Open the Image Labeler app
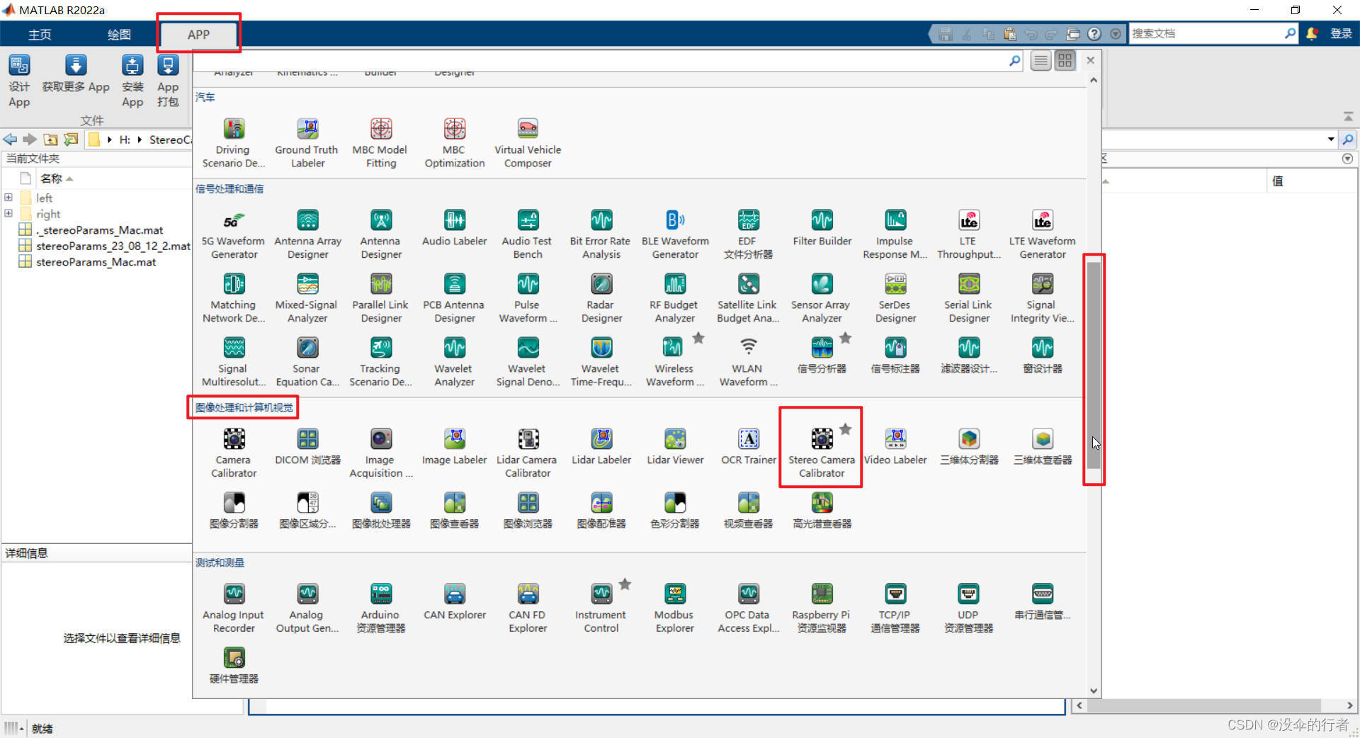Viewport: 1360px width, 738px height. (454, 446)
